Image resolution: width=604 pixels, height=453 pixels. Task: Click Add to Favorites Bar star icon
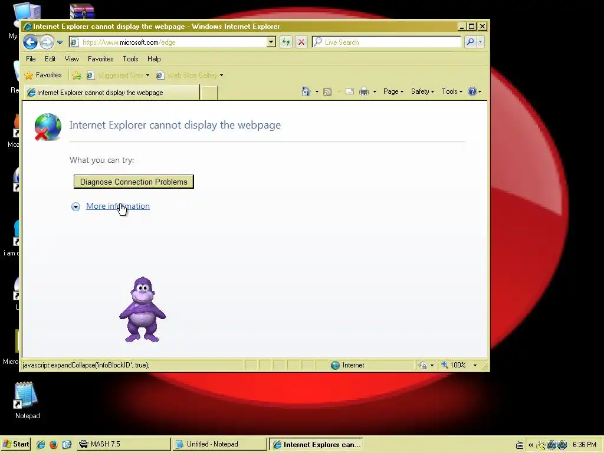point(77,75)
